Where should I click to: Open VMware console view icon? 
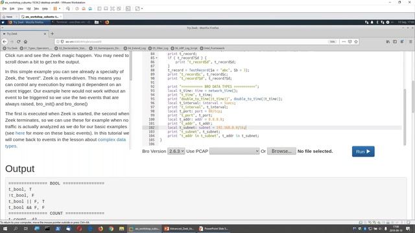(x=128, y=8)
